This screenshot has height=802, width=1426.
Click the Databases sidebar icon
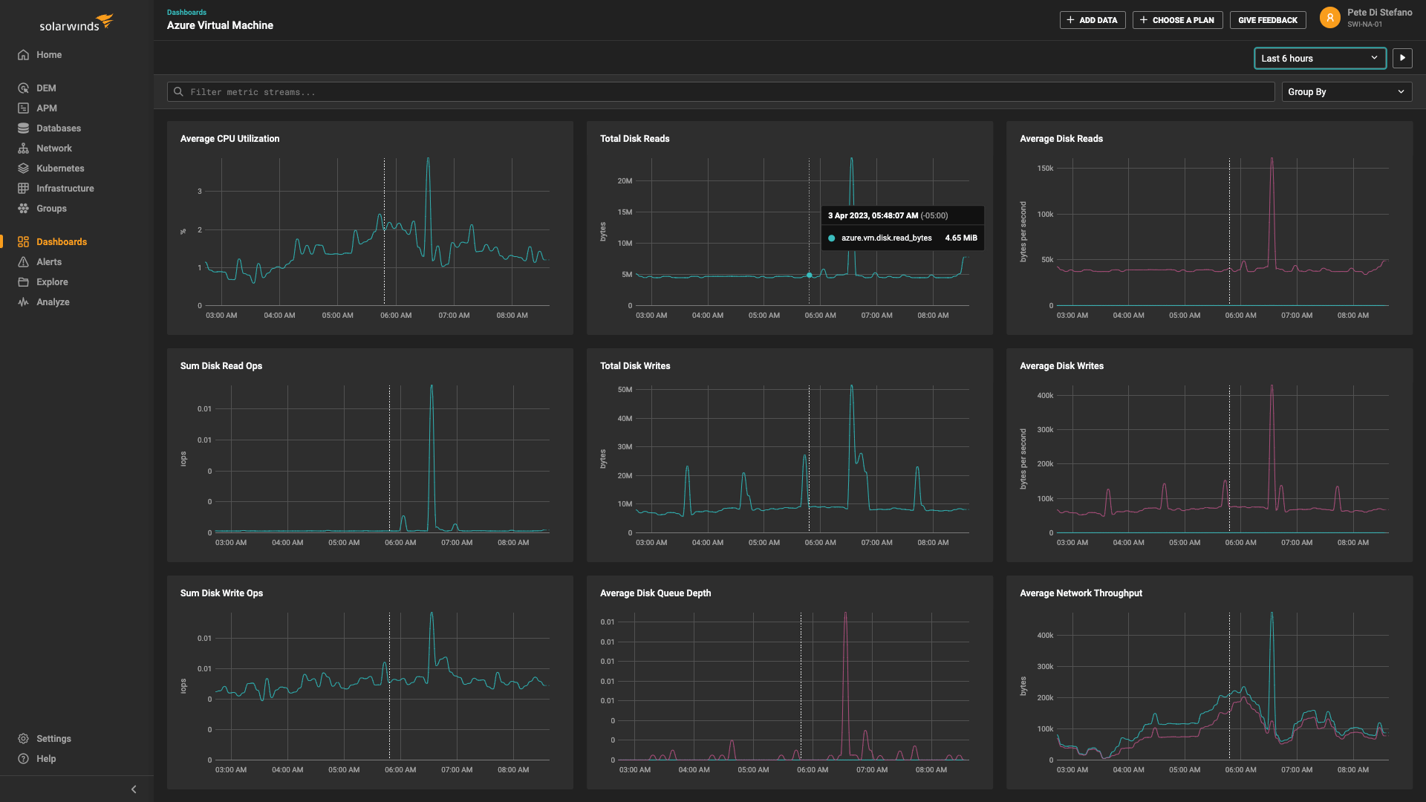pos(24,128)
